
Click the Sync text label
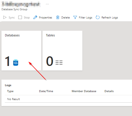(12, 18)
